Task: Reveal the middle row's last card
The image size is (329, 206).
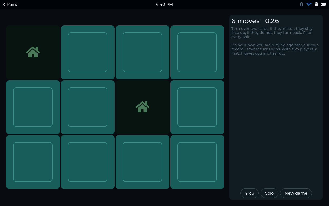Action: (197, 107)
